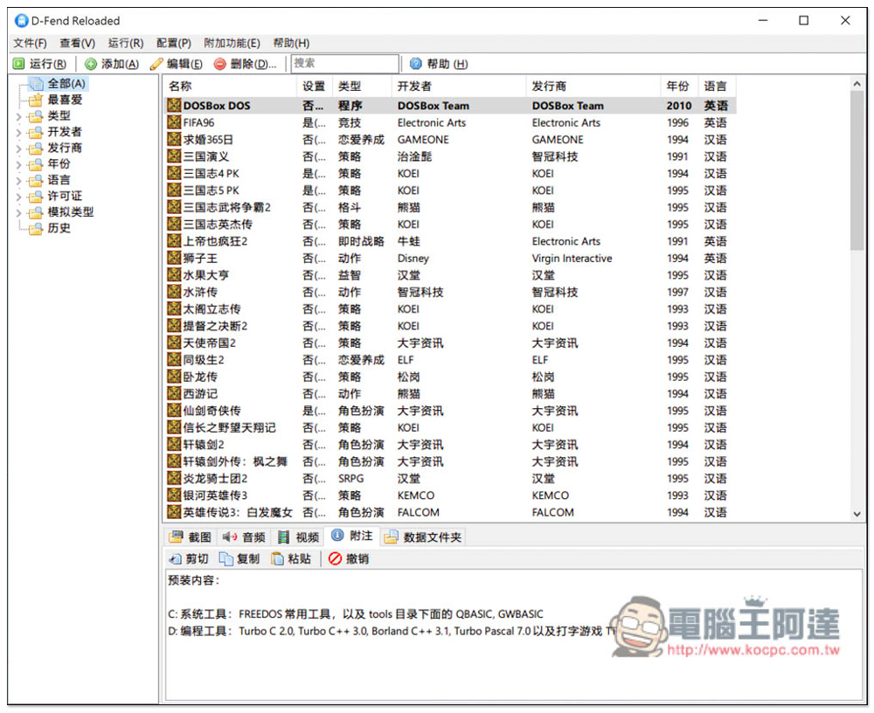This screenshot has height=713, width=874.
Task: Click the green 运行 (Run) toolbar icon
Action: tap(18, 64)
